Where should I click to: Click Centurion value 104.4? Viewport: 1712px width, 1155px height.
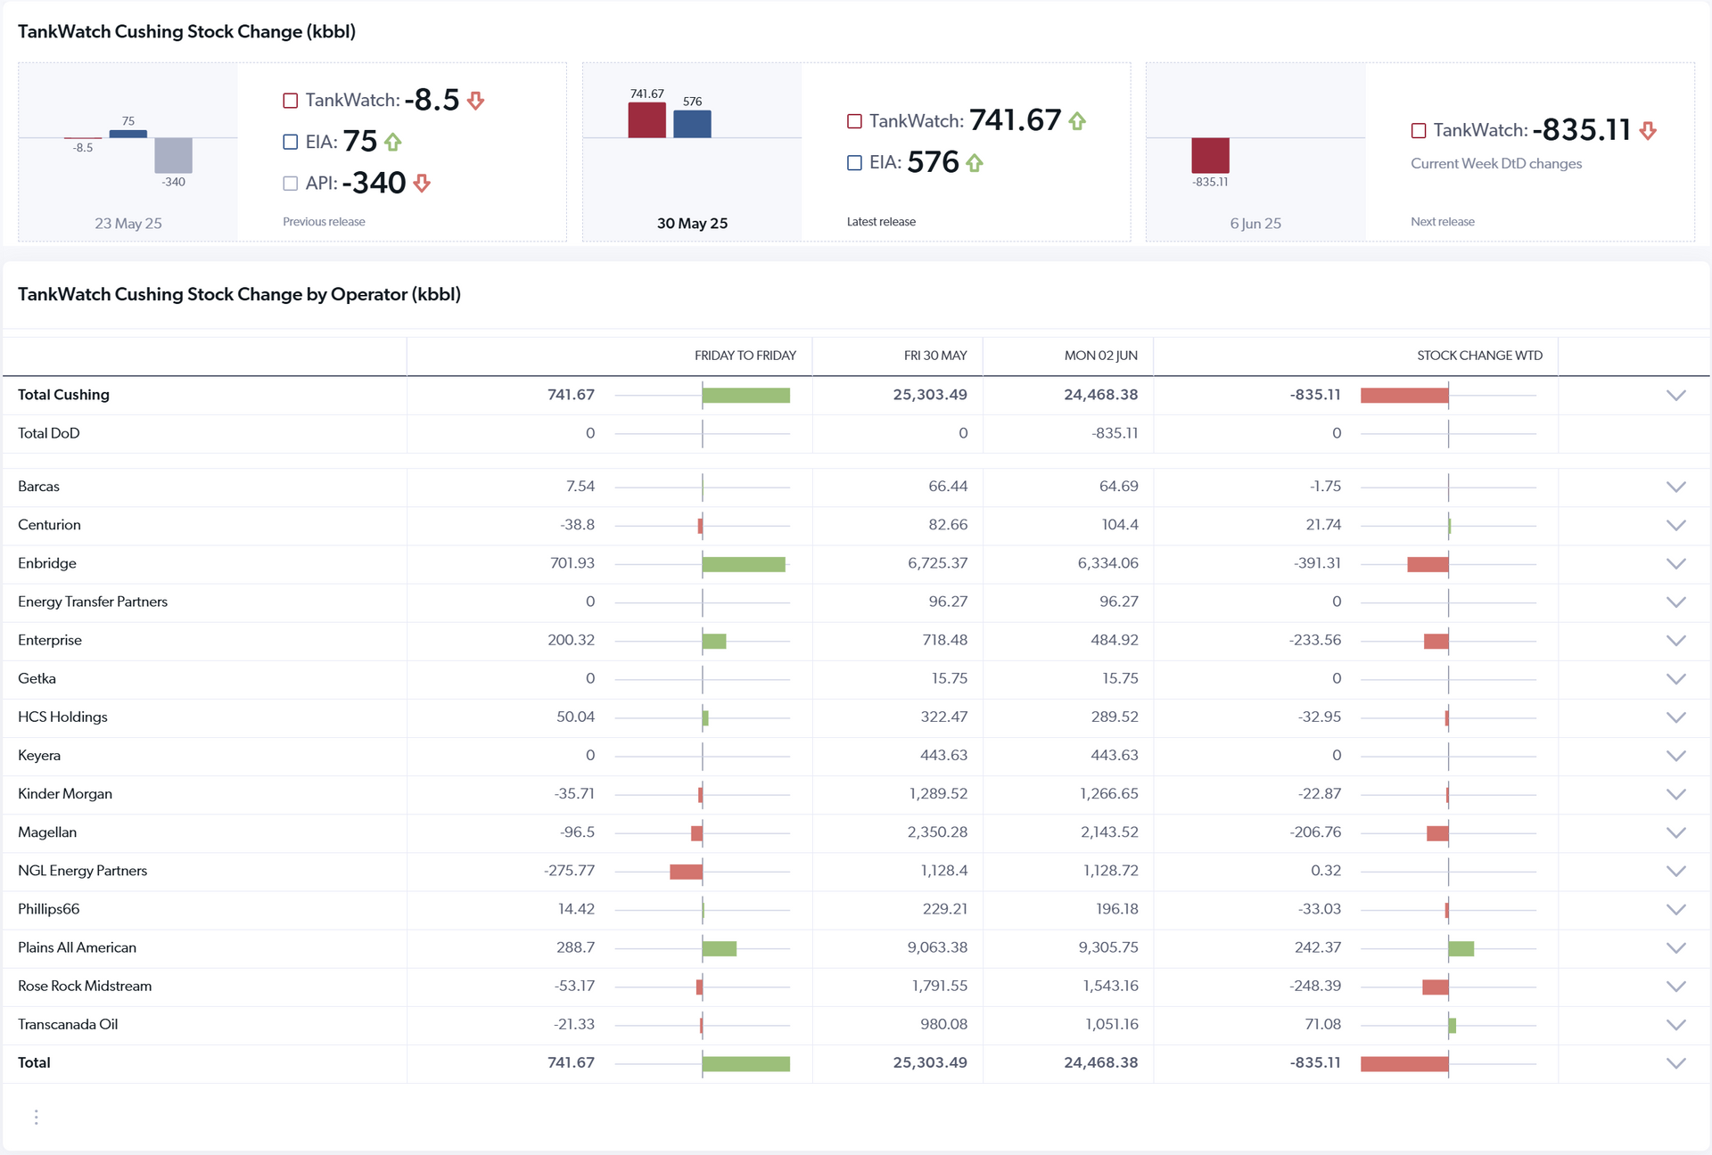click(1120, 525)
